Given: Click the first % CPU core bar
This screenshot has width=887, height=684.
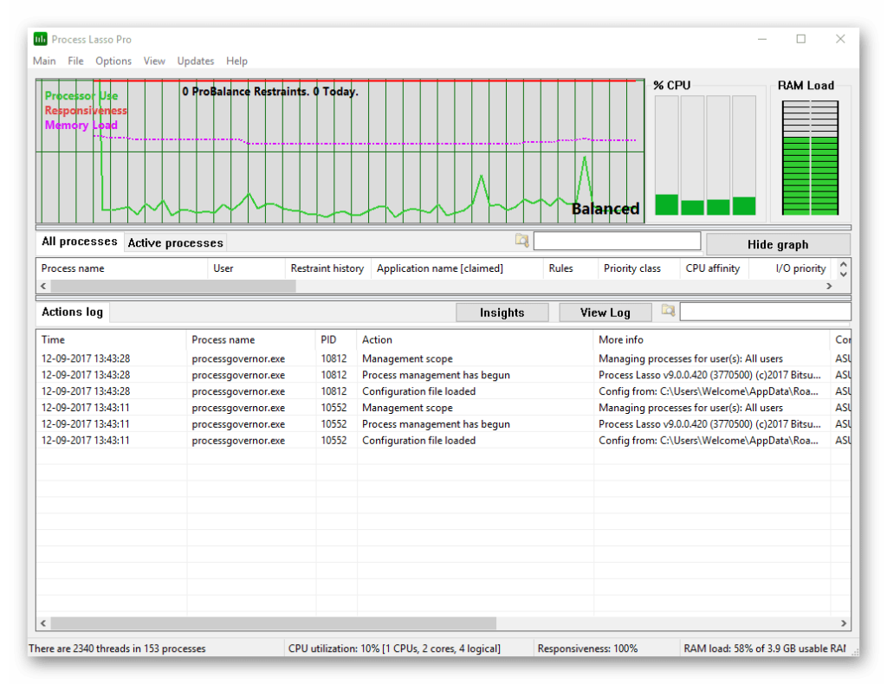Looking at the screenshot, I should (666, 156).
